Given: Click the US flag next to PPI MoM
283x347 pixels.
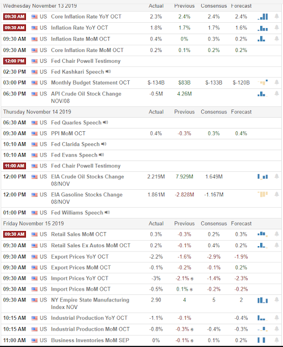Looking at the screenshot, I should coord(35,133).
